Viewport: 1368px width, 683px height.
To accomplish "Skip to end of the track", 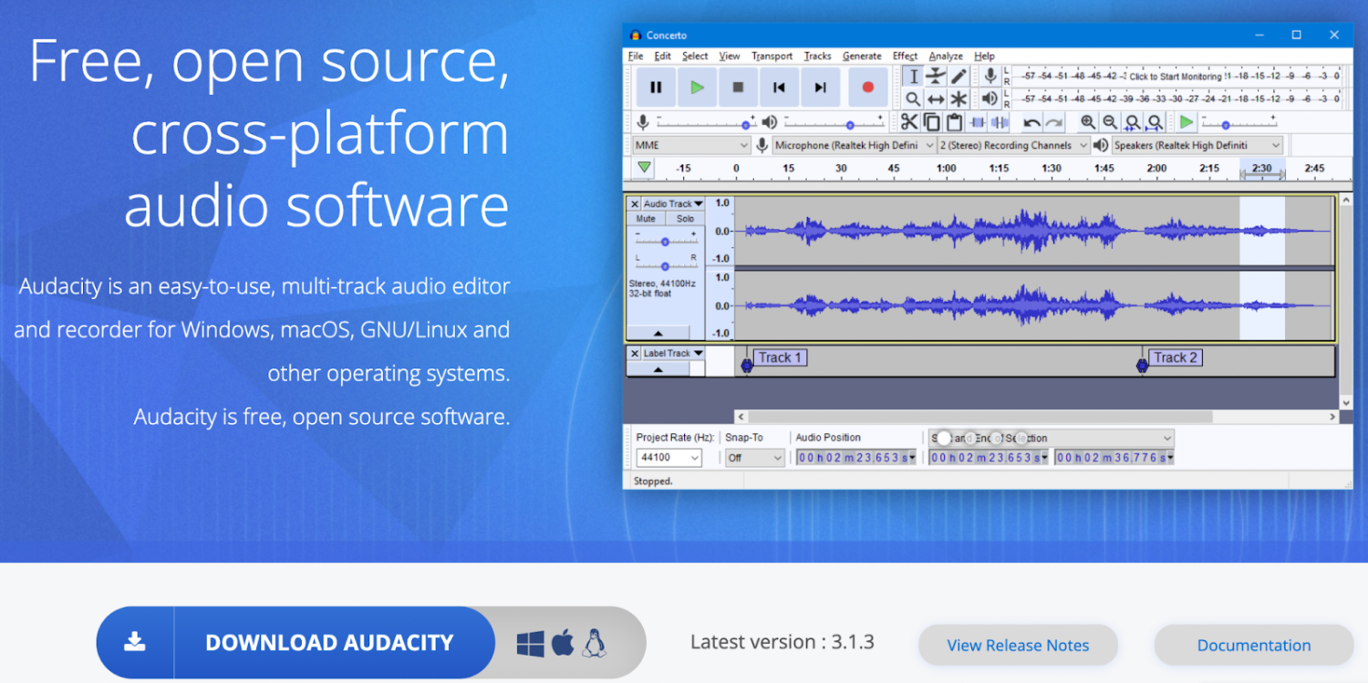I will coord(820,88).
